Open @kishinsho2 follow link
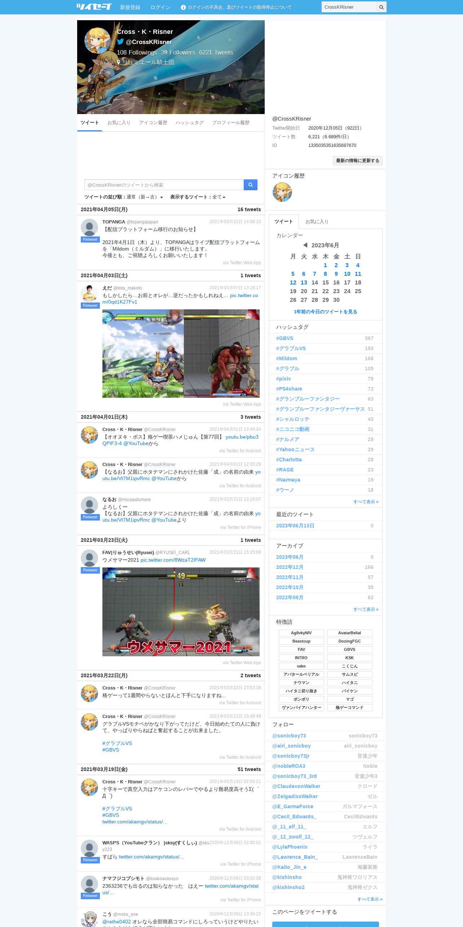 (x=288, y=887)
